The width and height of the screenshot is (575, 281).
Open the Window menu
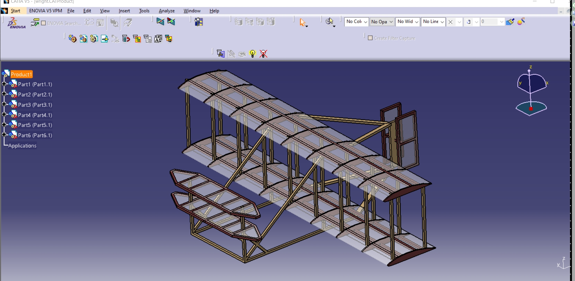[192, 11]
